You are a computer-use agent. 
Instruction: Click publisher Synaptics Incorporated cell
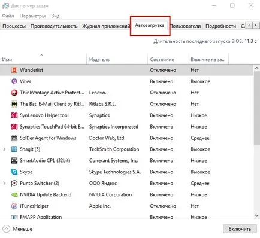(114, 127)
